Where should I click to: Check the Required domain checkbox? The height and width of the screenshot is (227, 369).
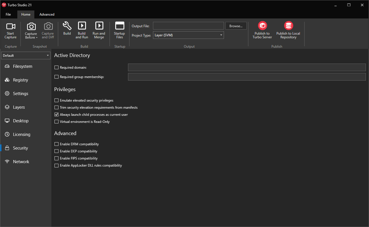pos(56,67)
